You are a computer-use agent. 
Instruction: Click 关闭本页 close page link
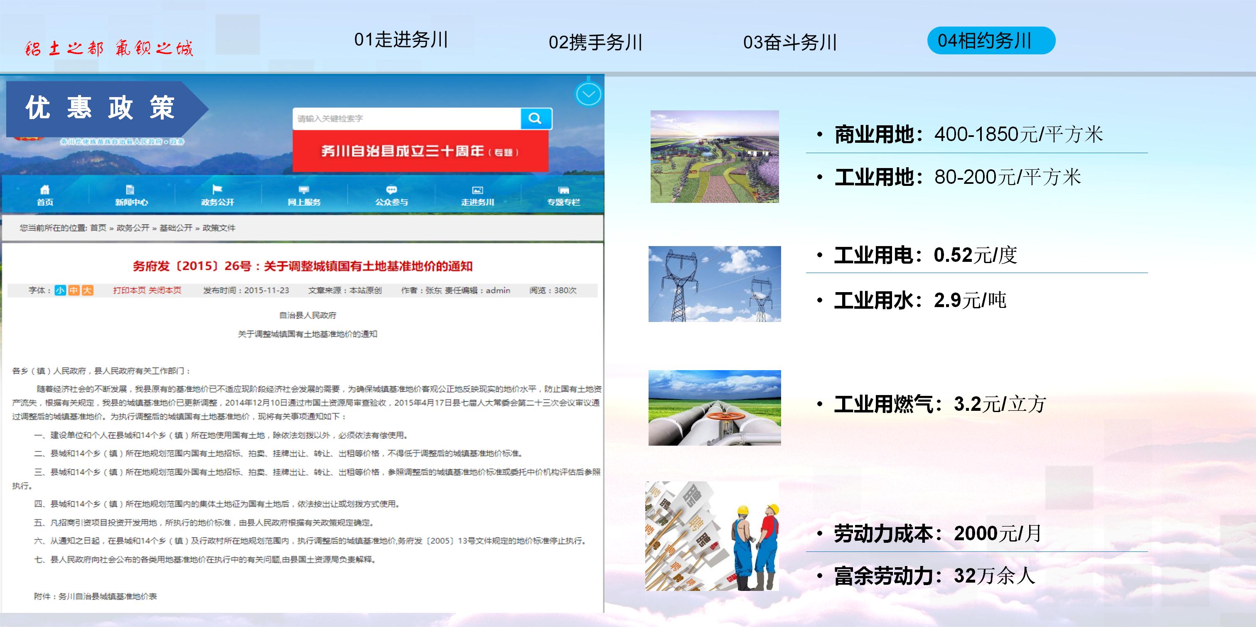[x=165, y=290]
